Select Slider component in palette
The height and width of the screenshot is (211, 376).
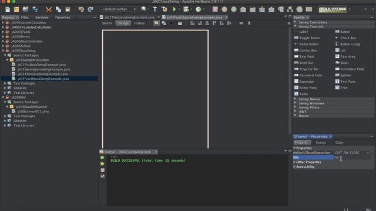click(x=342, y=63)
